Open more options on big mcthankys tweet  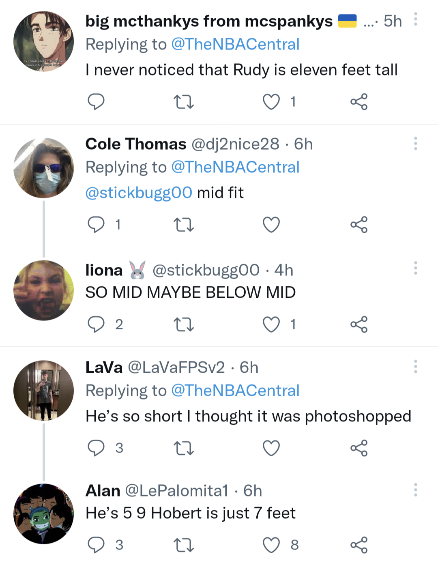pyautogui.click(x=416, y=19)
